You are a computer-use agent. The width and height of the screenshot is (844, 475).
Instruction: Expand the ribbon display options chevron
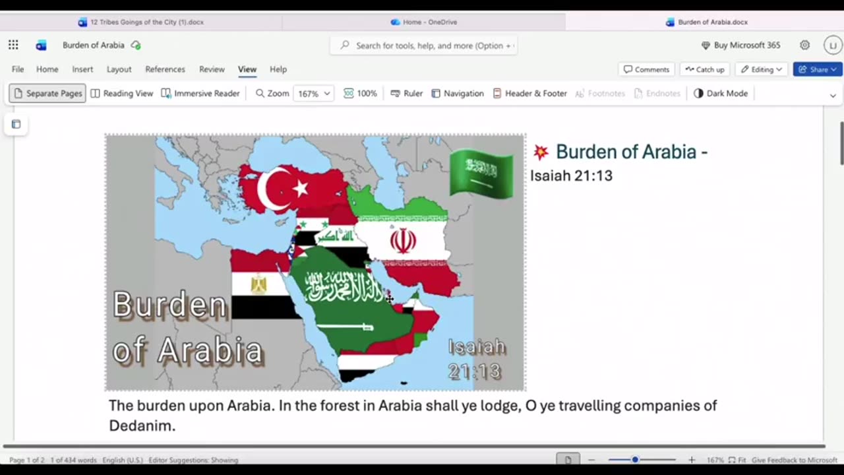833,95
